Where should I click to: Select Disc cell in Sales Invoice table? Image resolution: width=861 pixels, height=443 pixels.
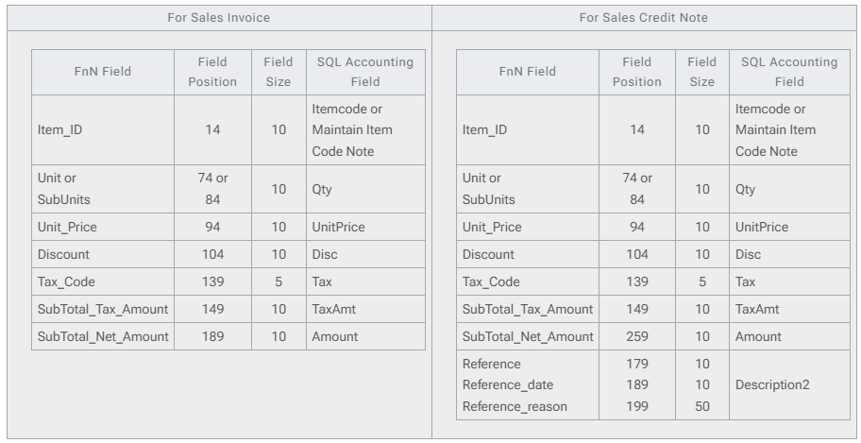coord(326,255)
